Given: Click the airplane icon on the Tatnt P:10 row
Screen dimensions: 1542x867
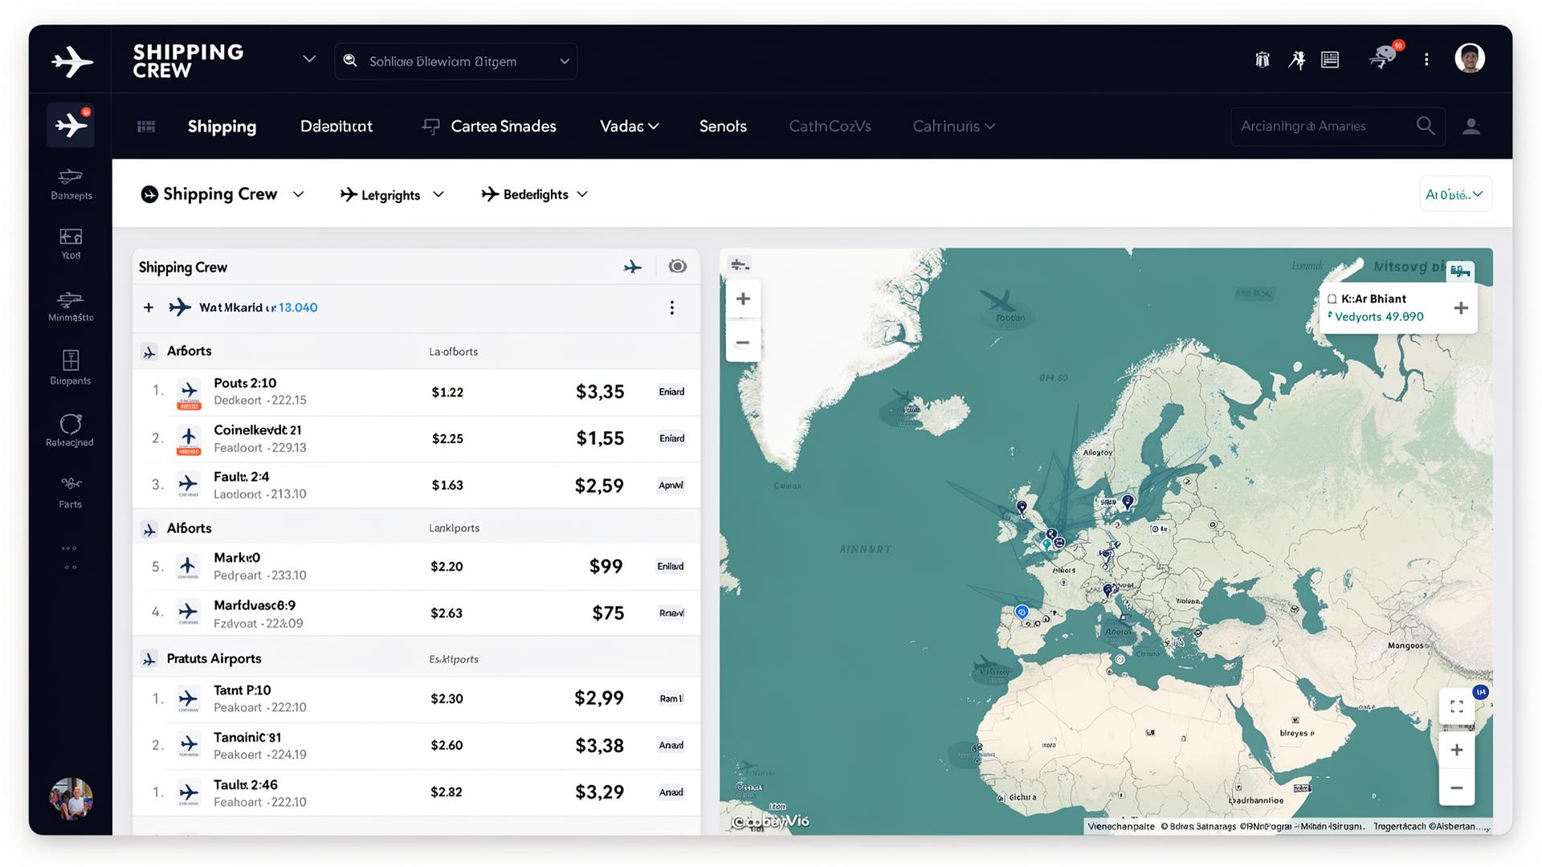Looking at the screenshot, I should pyautogui.click(x=189, y=698).
